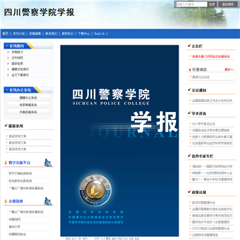240x240 pixels.
Task: Switch to English version in nav bar
Action: [99, 34]
